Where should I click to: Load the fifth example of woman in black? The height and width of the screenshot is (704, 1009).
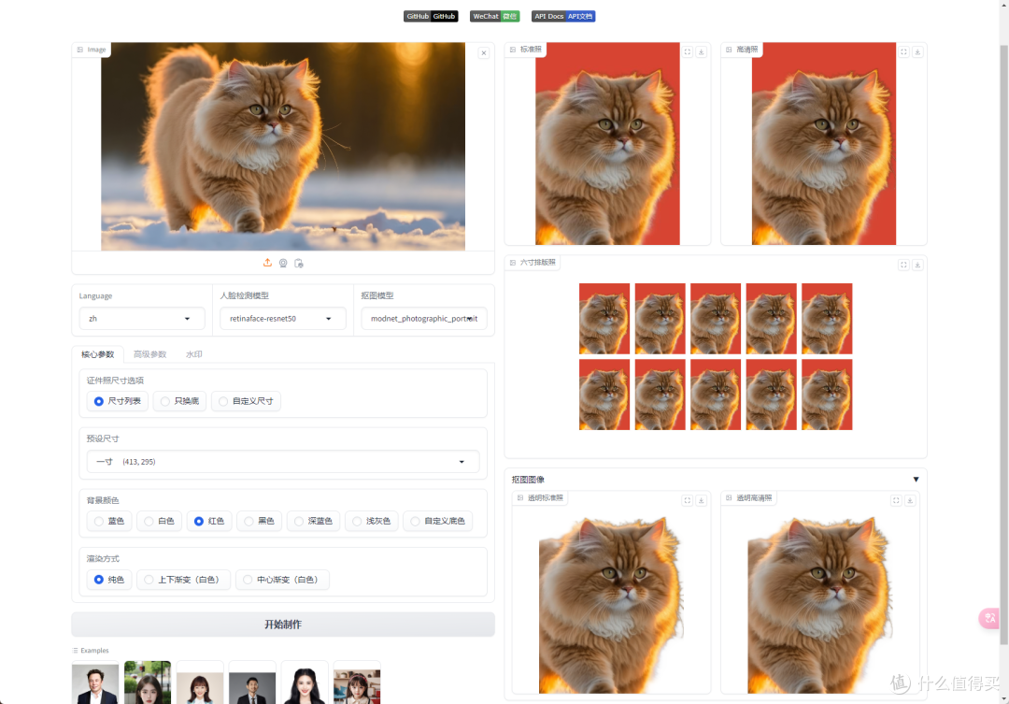point(305,682)
